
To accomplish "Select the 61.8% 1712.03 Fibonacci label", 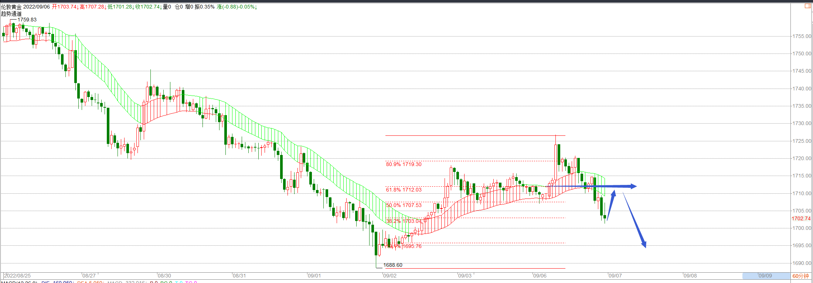I will click(x=404, y=190).
